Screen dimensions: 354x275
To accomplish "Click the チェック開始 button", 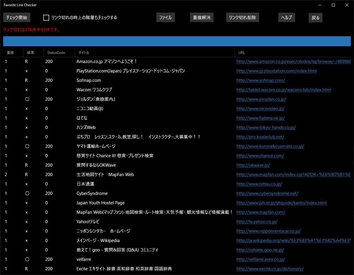I will (17, 18).
